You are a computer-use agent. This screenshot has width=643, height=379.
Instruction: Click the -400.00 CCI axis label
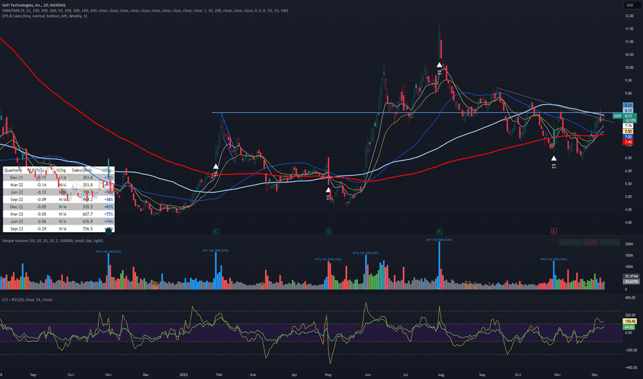630,367
